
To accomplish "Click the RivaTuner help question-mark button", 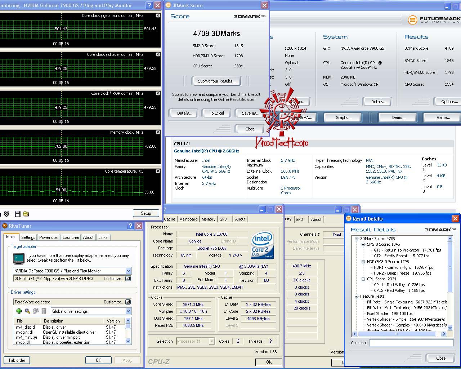I will click(130, 226).
